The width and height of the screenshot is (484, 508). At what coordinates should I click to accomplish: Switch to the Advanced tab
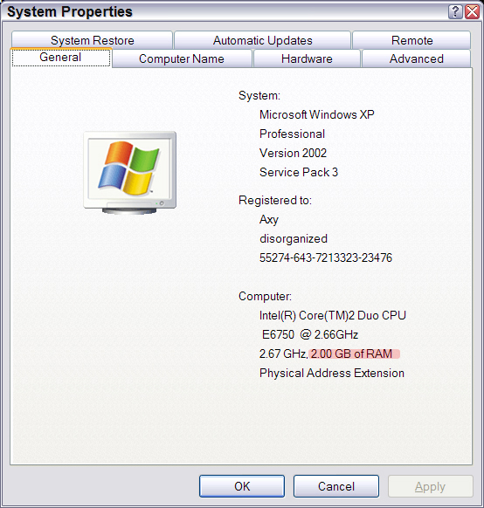[x=416, y=58]
